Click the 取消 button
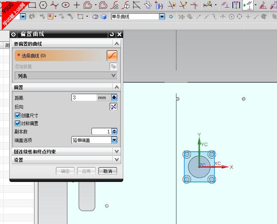 107,171
